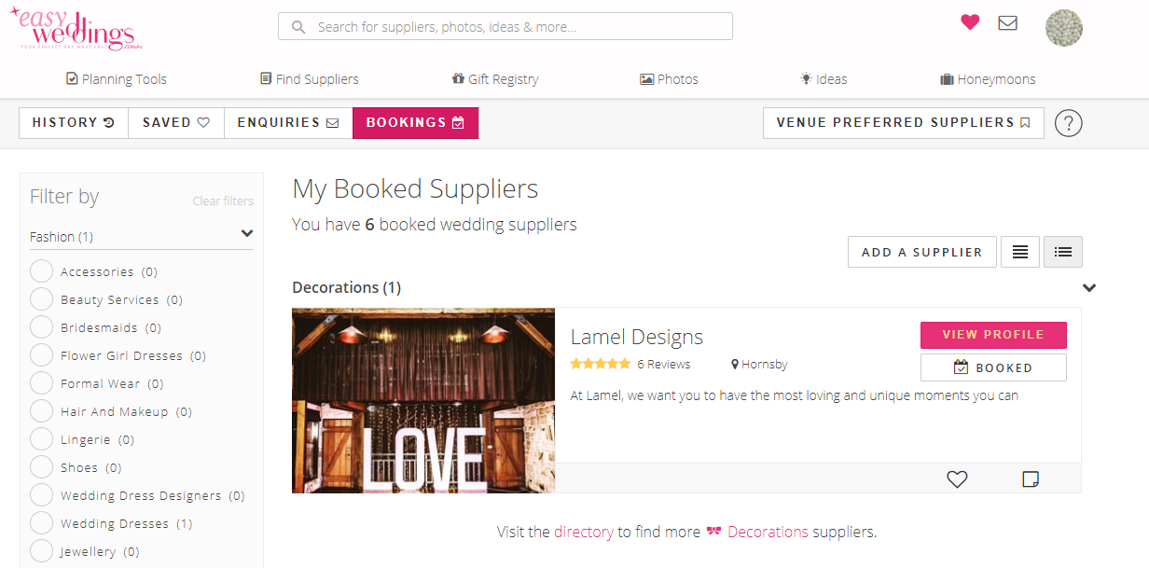Follow the Decorations suppliers link
1149x568 pixels.
point(768,532)
